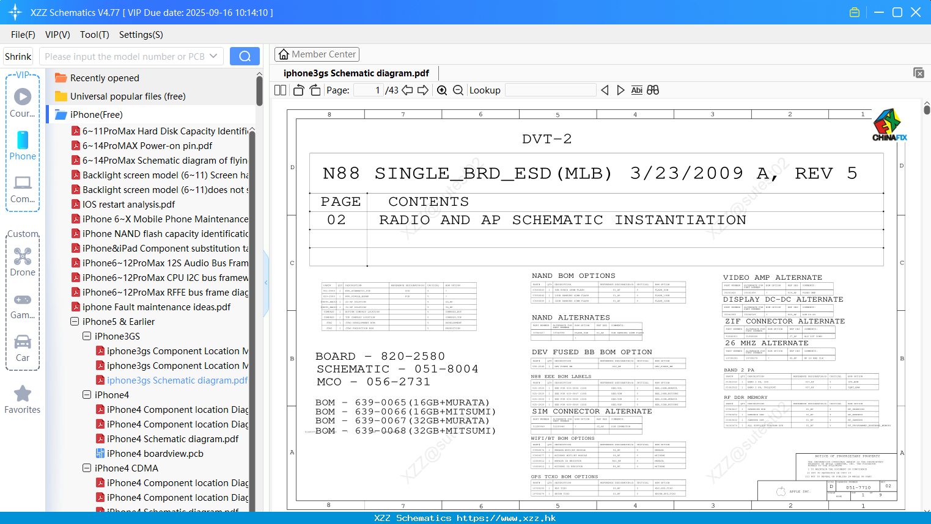Viewport: 931px width, 524px height.
Task: Open Favorites star in sidebar
Action: pyautogui.click(x=23, y=399)
